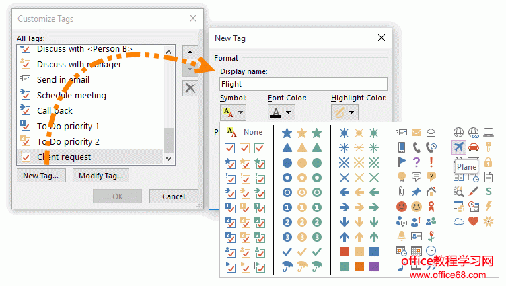Click the New Tag... button
The height and width of the screenshot is (286, 506).
[40, 176]
